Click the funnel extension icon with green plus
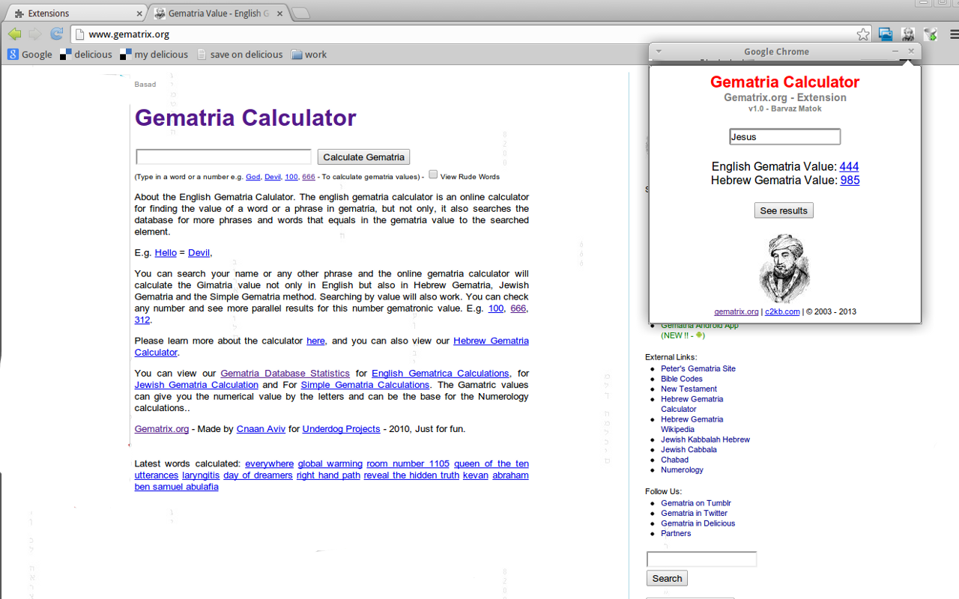Image resolution: width=959 pixels, height=599 pixels. (x=930, y=34)
